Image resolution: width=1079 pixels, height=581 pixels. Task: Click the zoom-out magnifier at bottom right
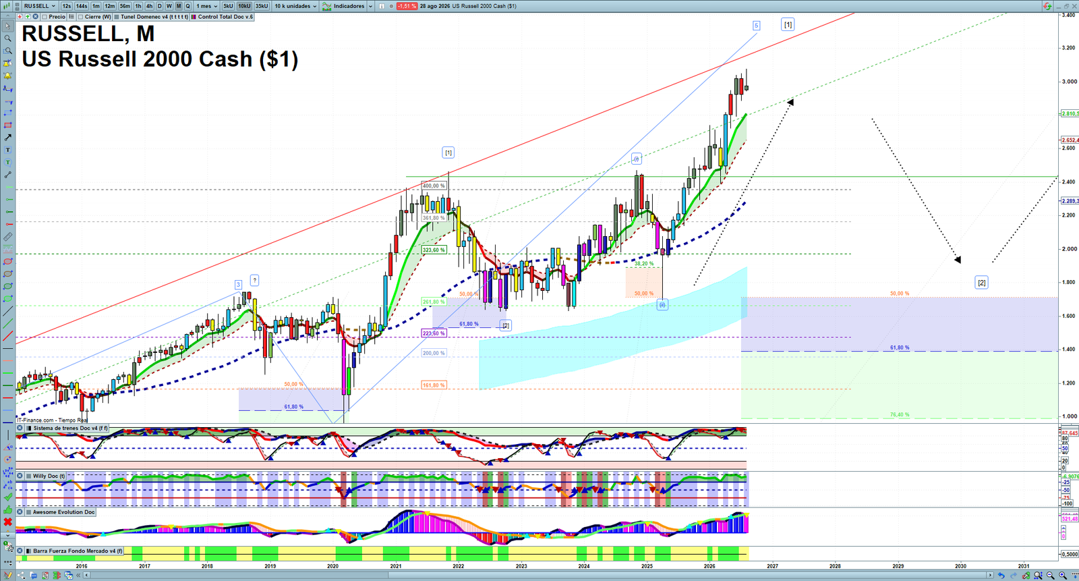[1050, 575]
